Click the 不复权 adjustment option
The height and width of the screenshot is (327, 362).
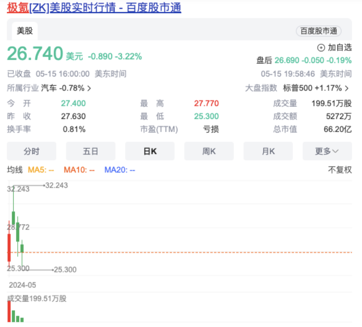point(340,170)
